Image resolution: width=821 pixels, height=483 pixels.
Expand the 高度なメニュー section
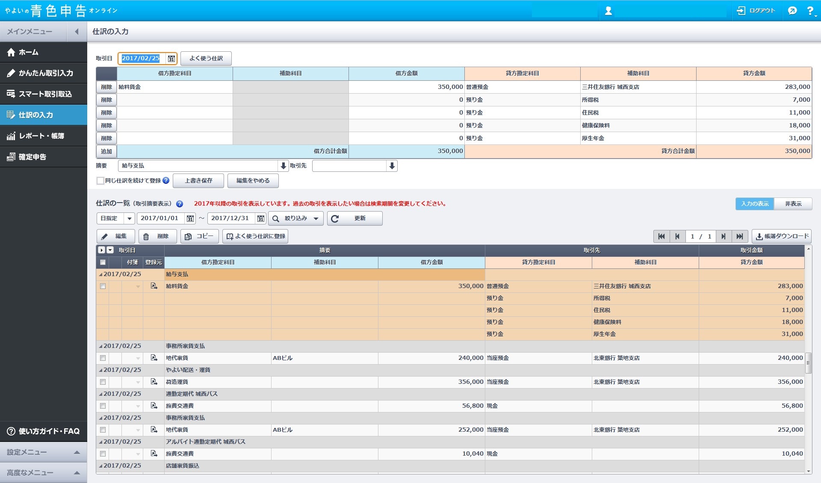pos(44,473)
